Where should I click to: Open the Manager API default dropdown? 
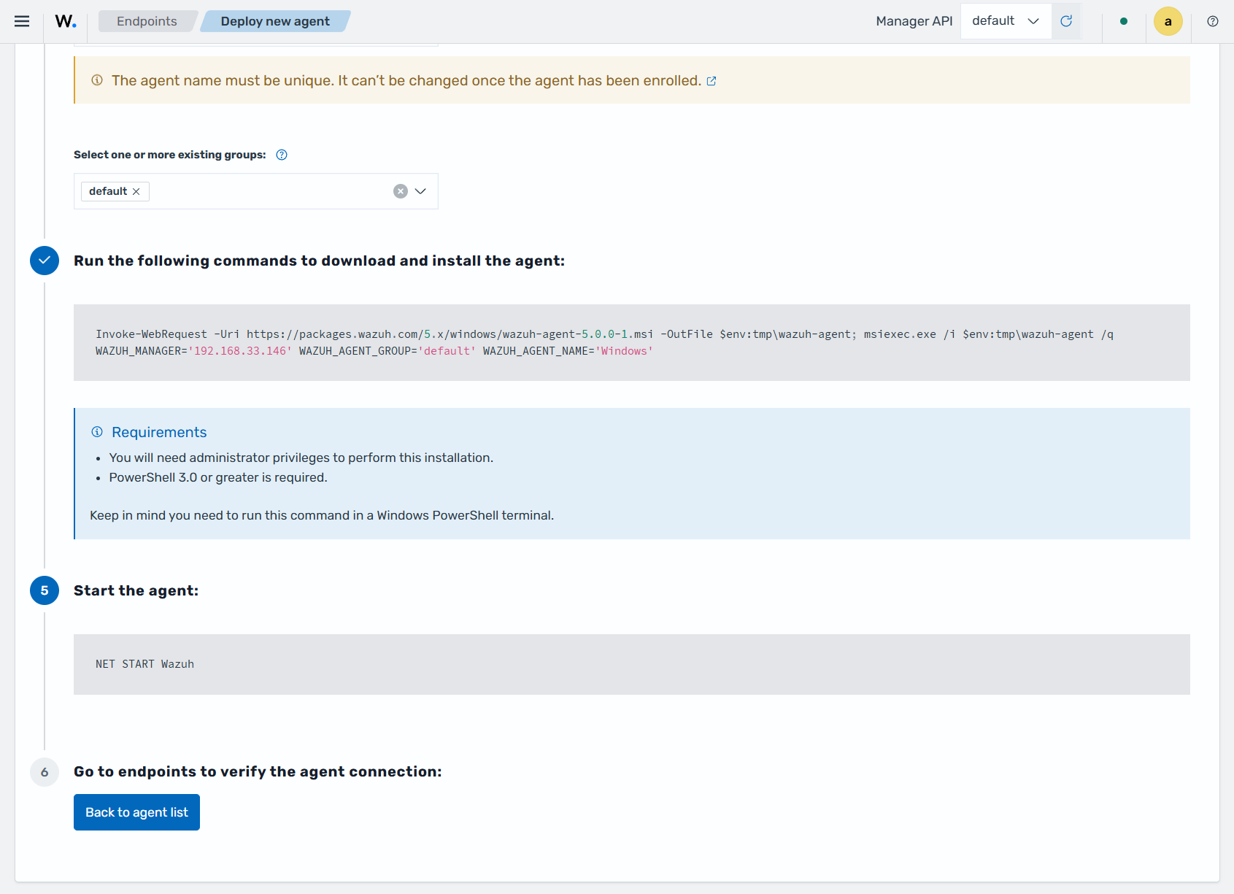[1006, 21]
